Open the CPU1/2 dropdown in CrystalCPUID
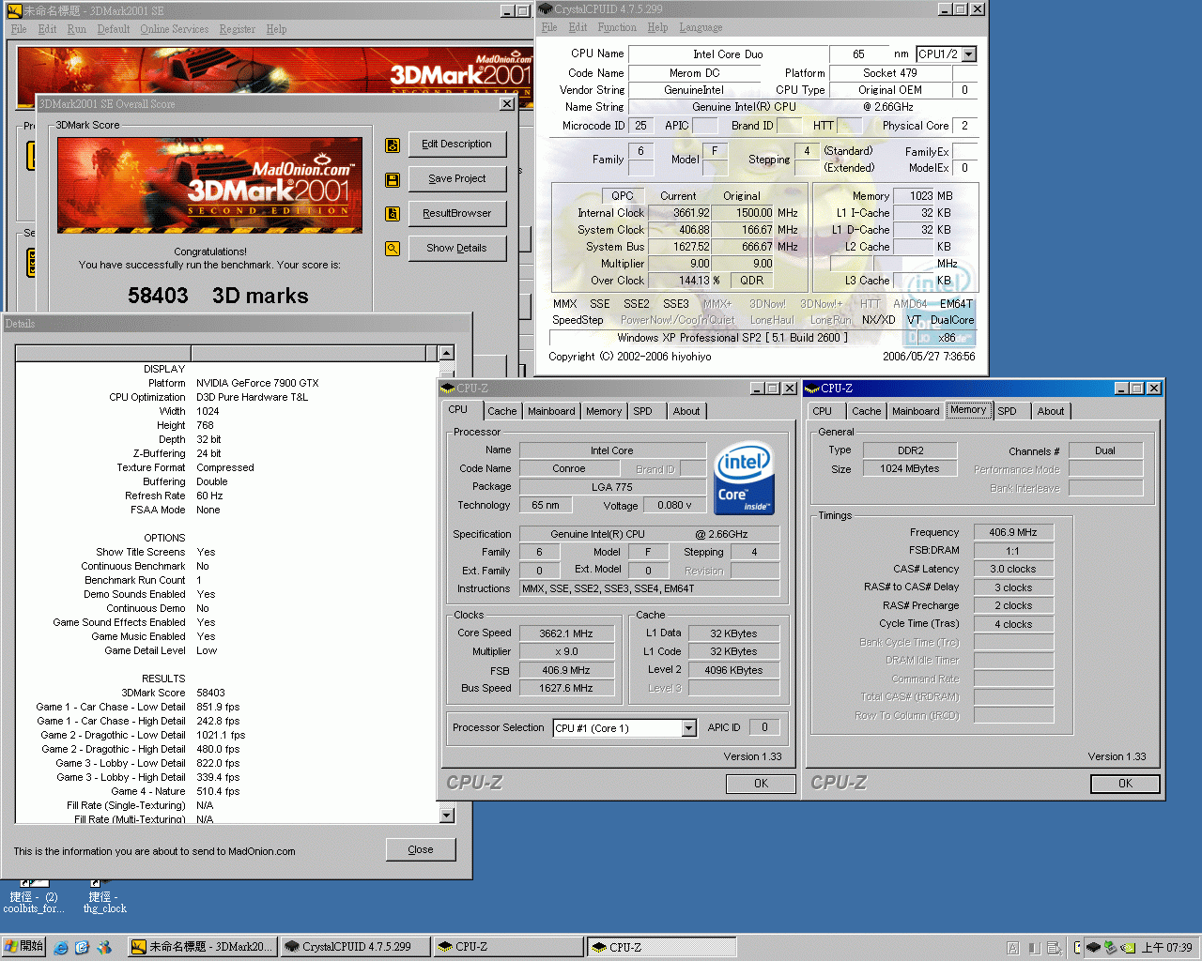This screenshot has height=961, width=1202. pyautogui.click(x=969, y=54)
